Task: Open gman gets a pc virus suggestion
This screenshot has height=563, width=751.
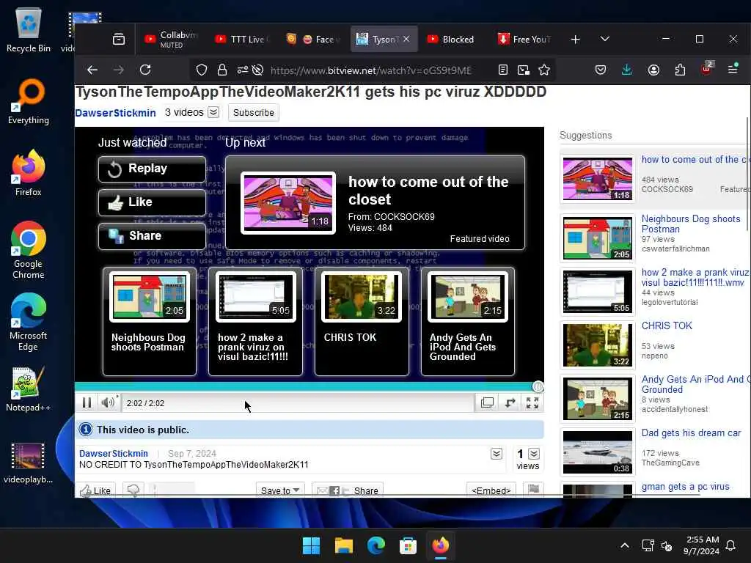Action: [686, 487]
